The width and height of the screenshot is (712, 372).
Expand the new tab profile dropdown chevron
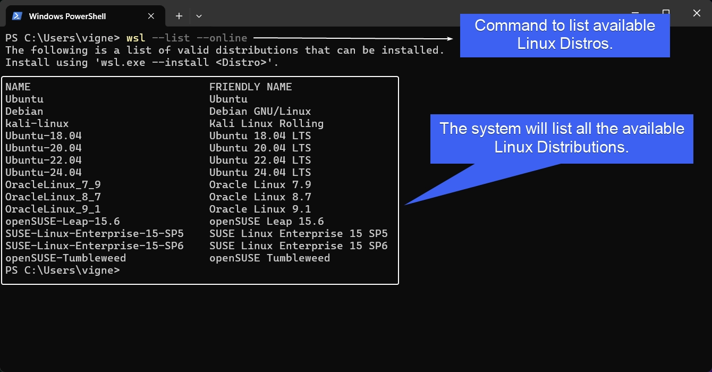coord(199,16)
